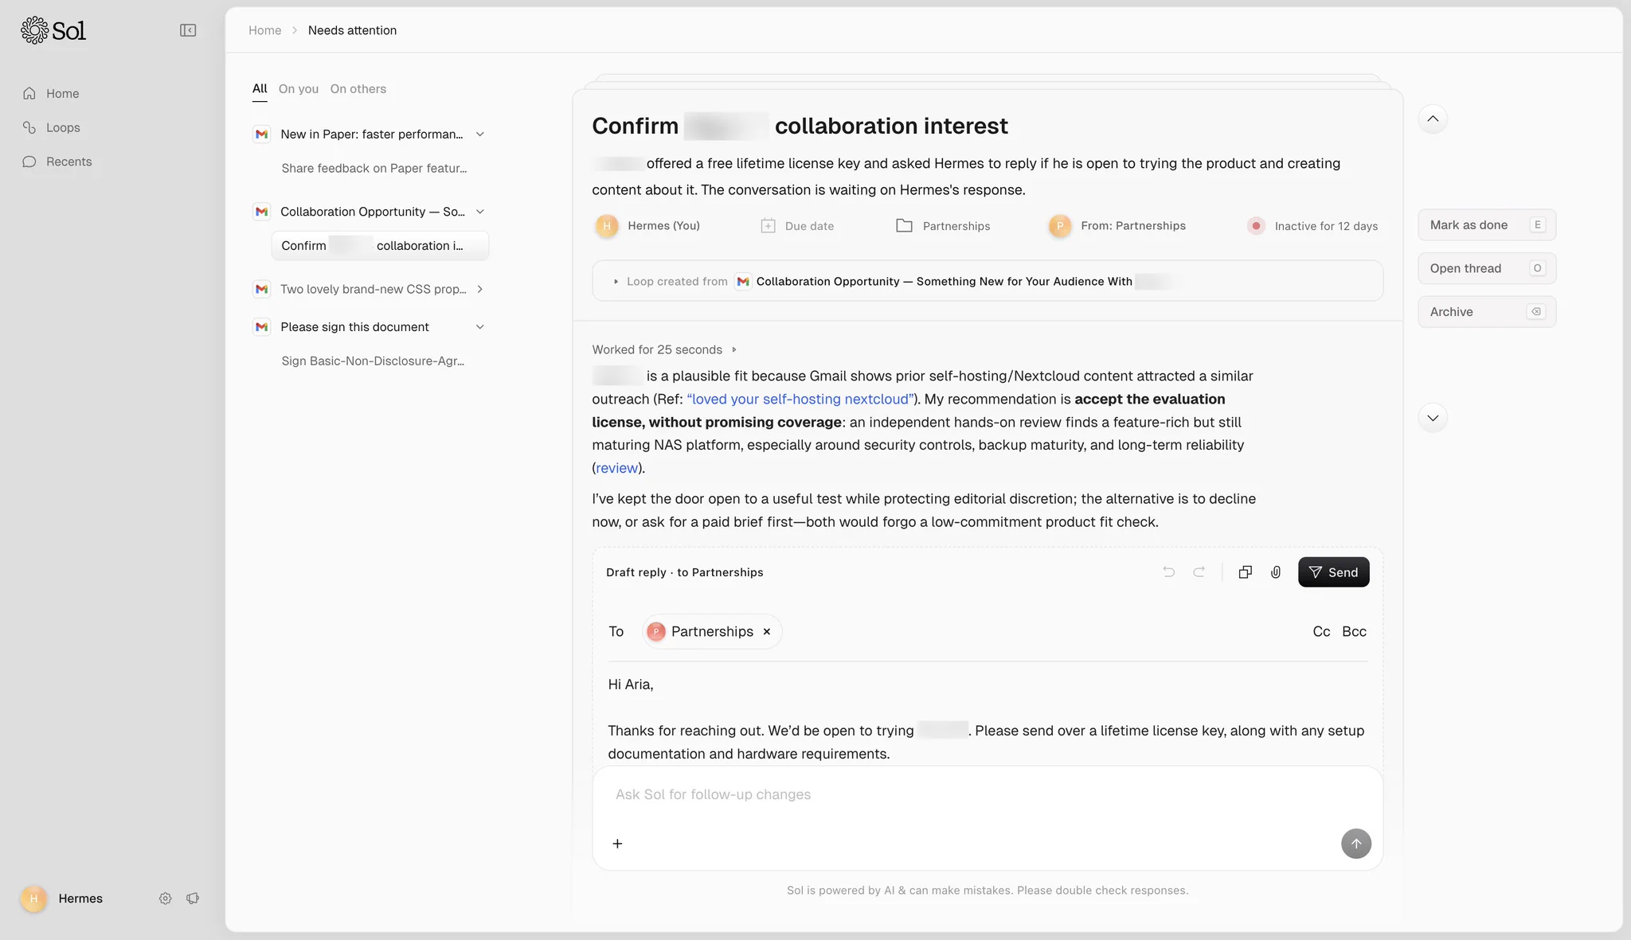
Task: Collapse the Collaboration Opportunity thread
Action: [480, 211]
